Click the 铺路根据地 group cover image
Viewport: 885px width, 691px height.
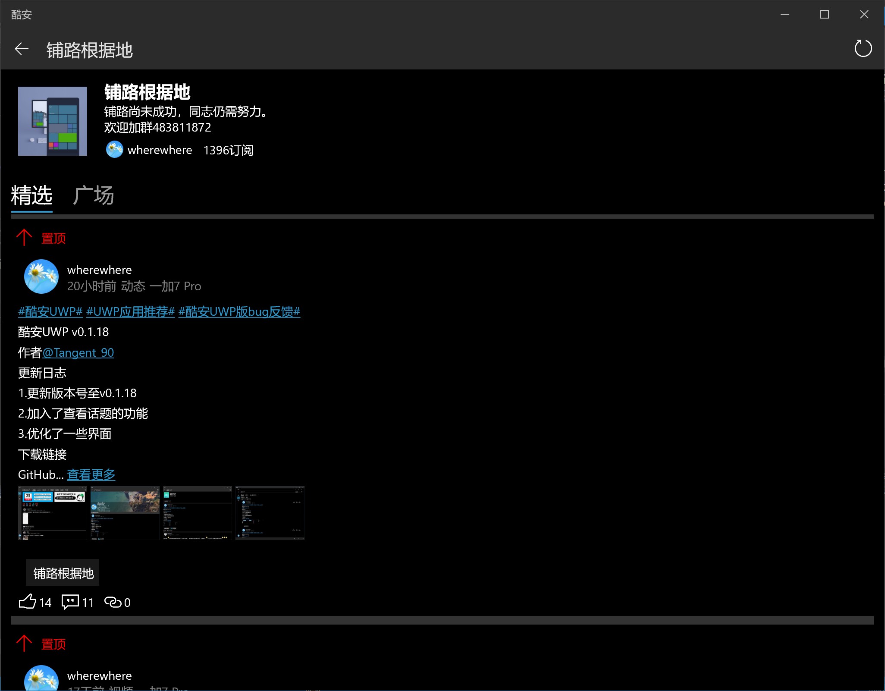[x=53, y=121]
